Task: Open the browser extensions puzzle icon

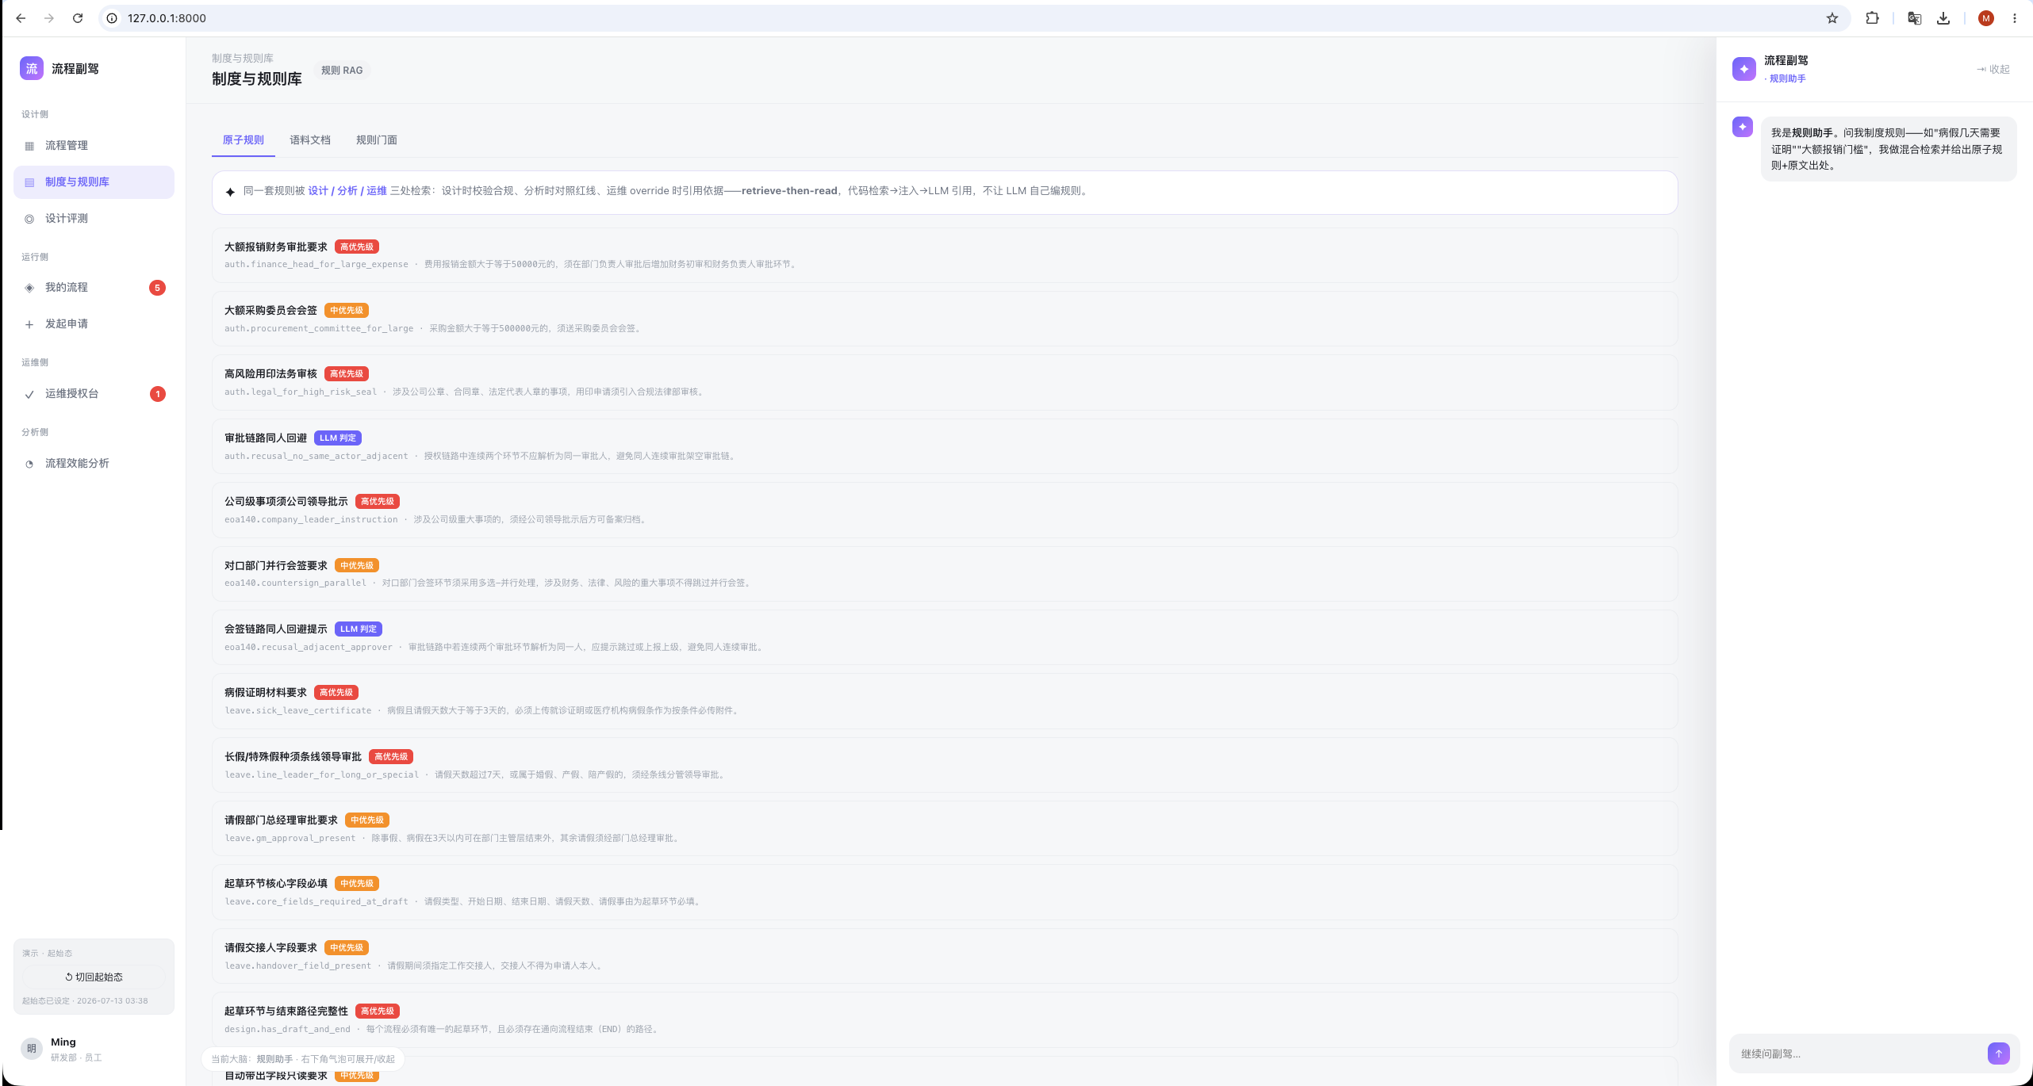Action: 1872,18
